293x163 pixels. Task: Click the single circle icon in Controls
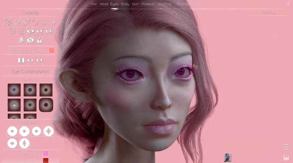pyautogui.click(x=35, y=22)
